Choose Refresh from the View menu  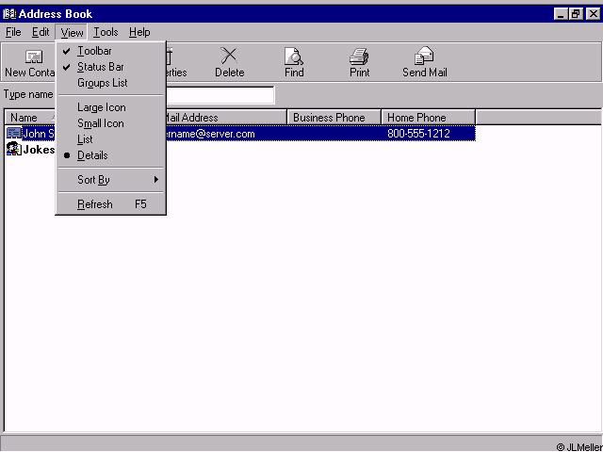[95, 204]
